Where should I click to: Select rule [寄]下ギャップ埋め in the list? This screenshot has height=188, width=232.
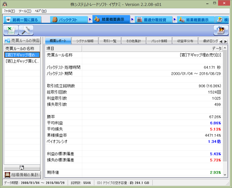(x=22, y=55)
